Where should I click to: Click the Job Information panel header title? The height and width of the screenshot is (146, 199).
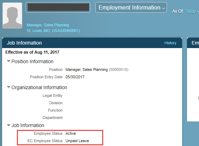(x=24, y=43)
